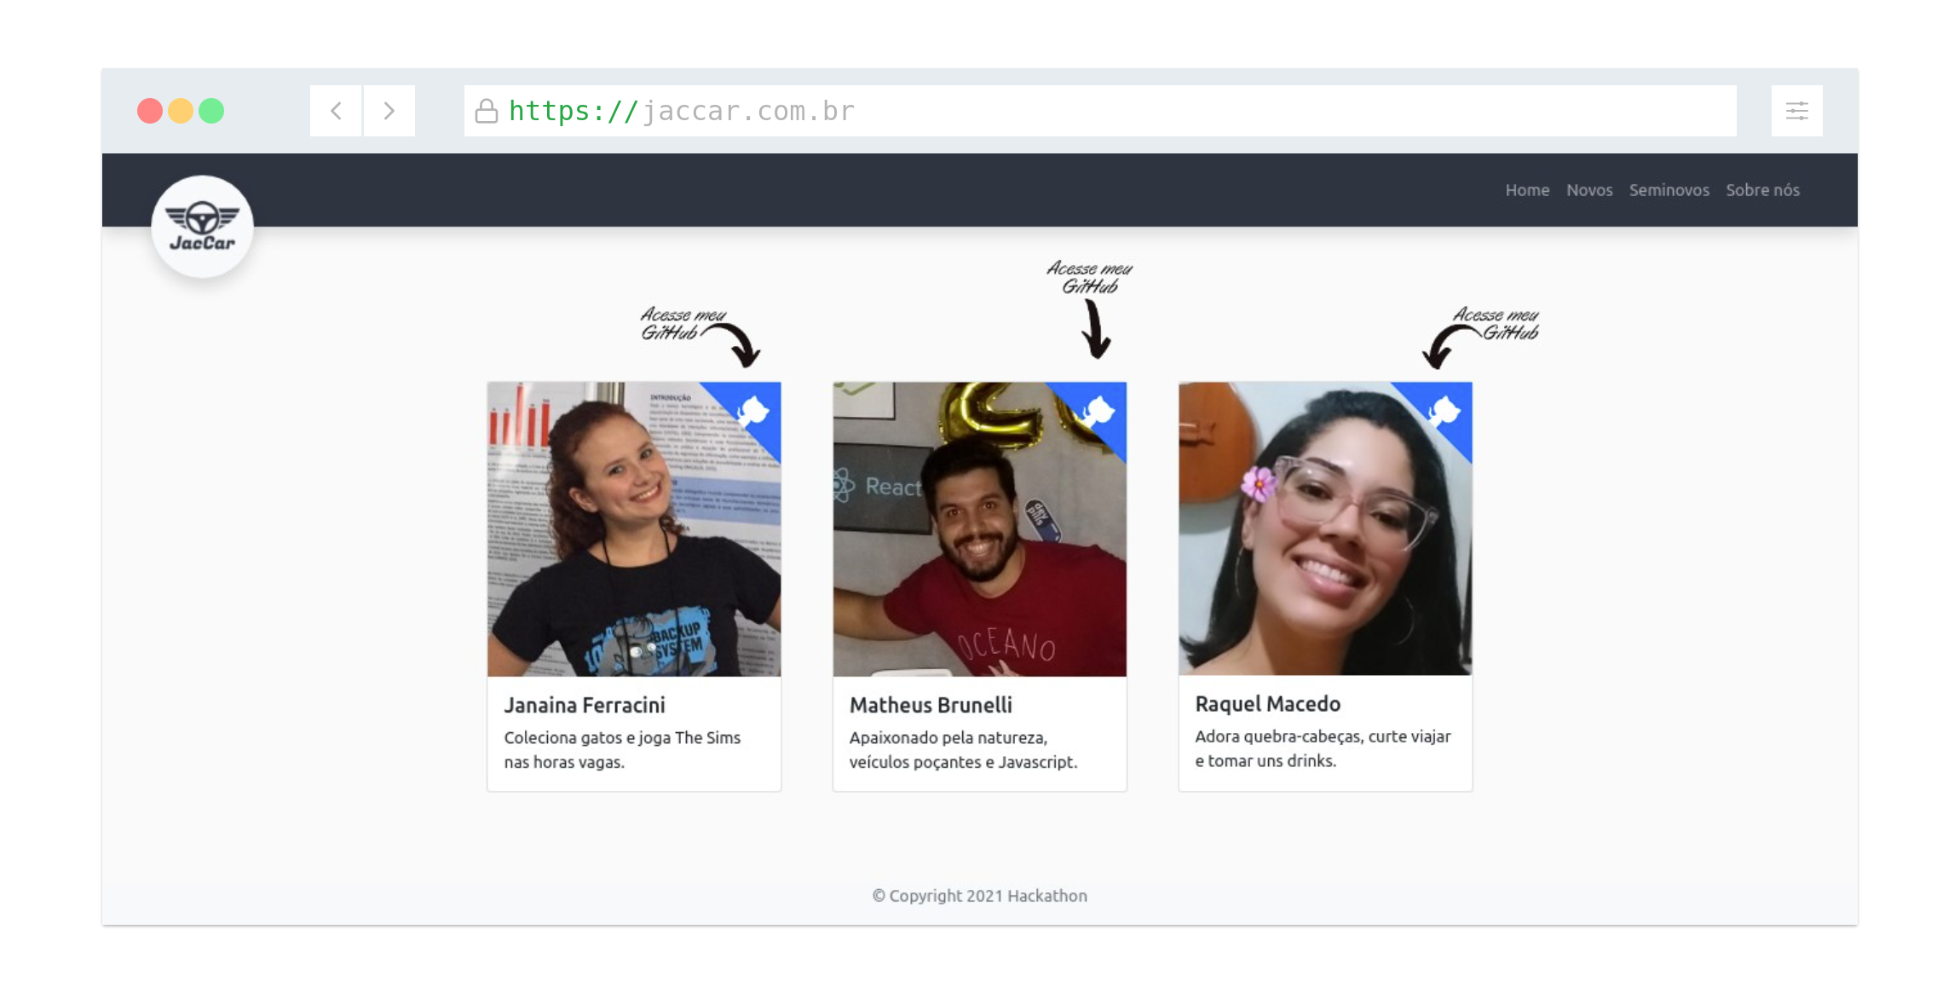Click the padlock icon in address bar
1960x993 pixels.
(x=487, y=111)
